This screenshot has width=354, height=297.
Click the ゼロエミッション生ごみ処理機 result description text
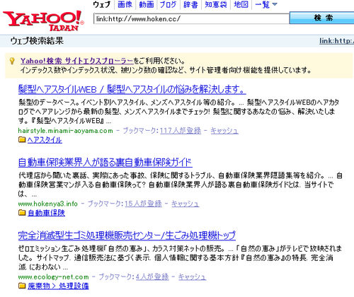[180, 258]
